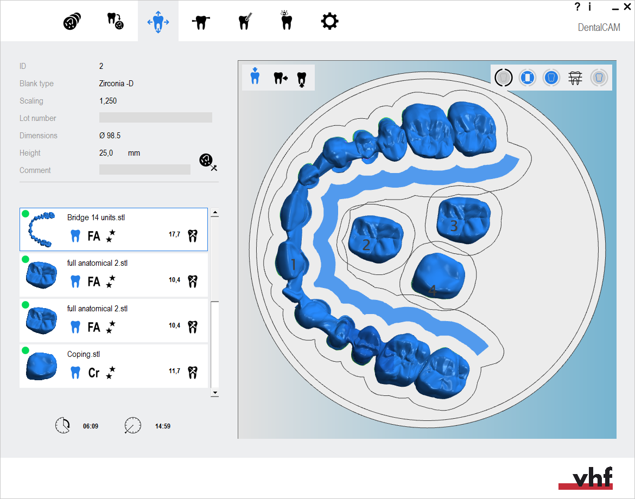Toggle the greyed tooth display mode
This screenshot has width=635, height=499.
(x=599, y=78)
